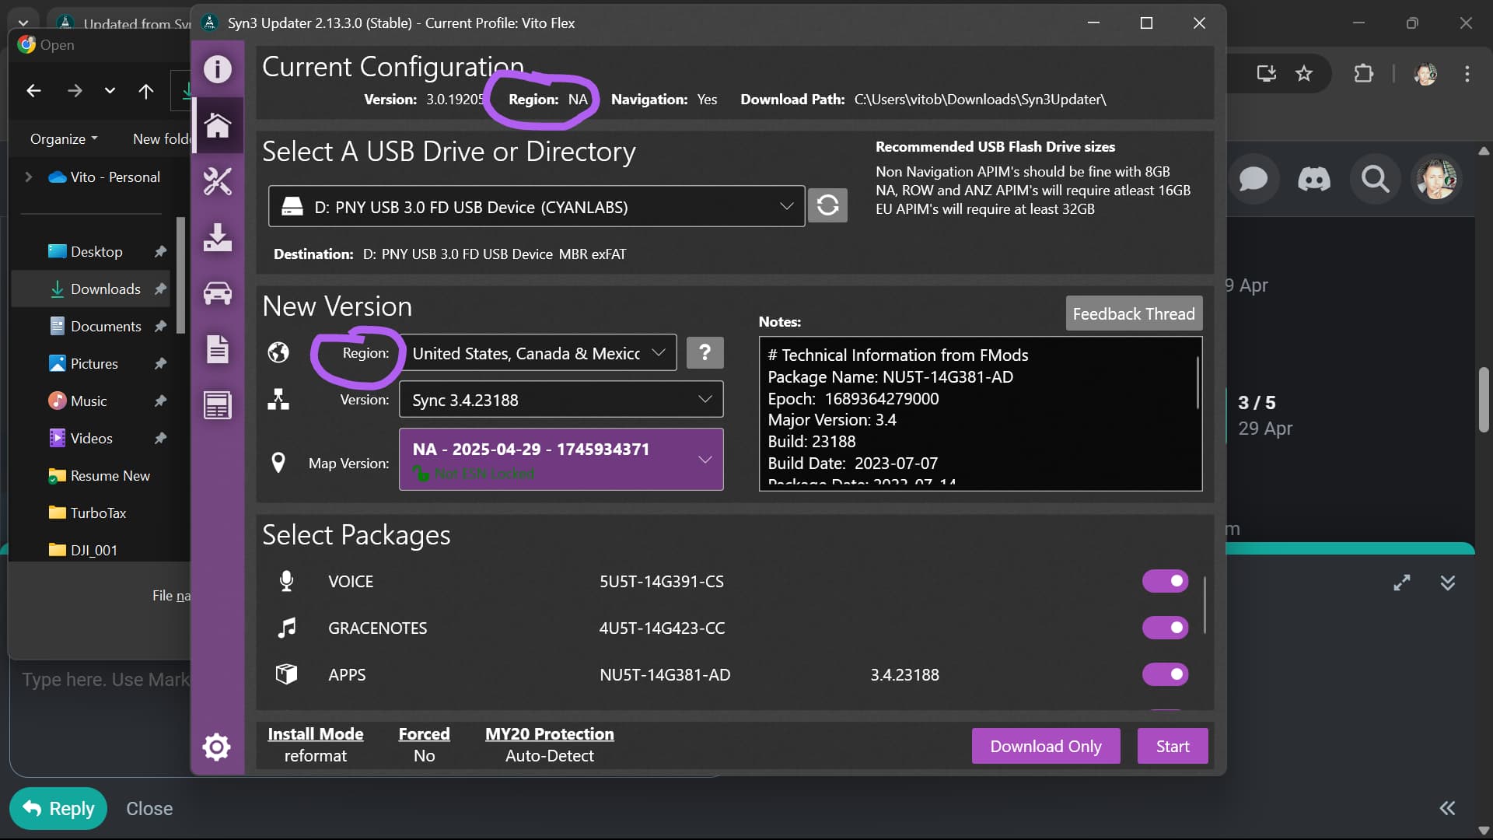Screen dimensions: 1493x840
Task: Open the car profile tab in sidebar
Action: coord(218,293)
